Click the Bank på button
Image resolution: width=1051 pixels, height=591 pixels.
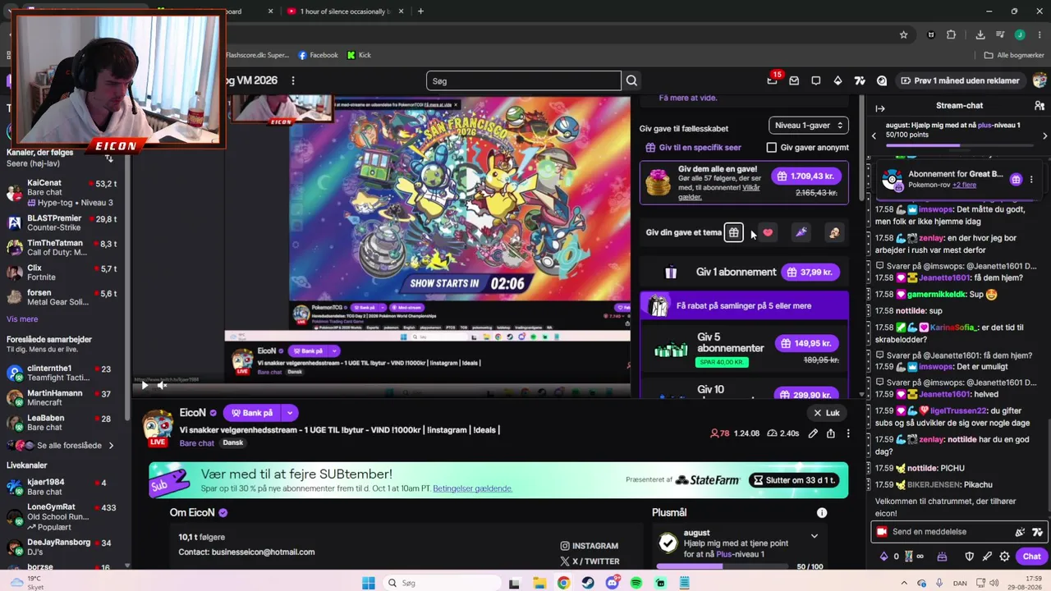(x=251, y=413)
